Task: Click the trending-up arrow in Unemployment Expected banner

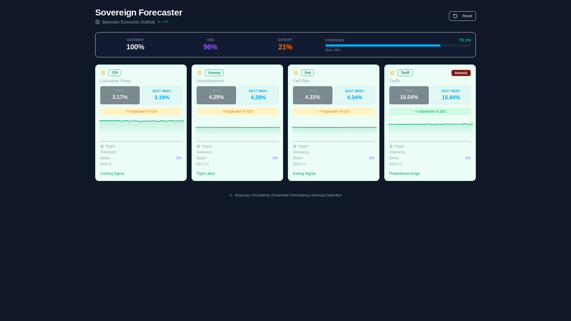Action: (223, 111)
